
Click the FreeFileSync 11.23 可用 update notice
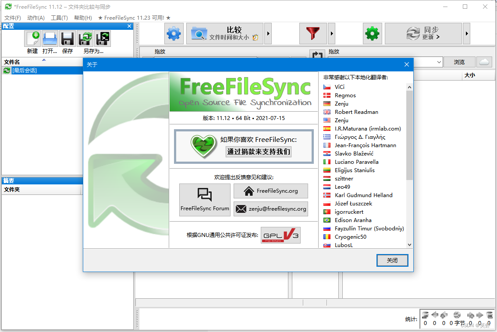tap(134, 18)
